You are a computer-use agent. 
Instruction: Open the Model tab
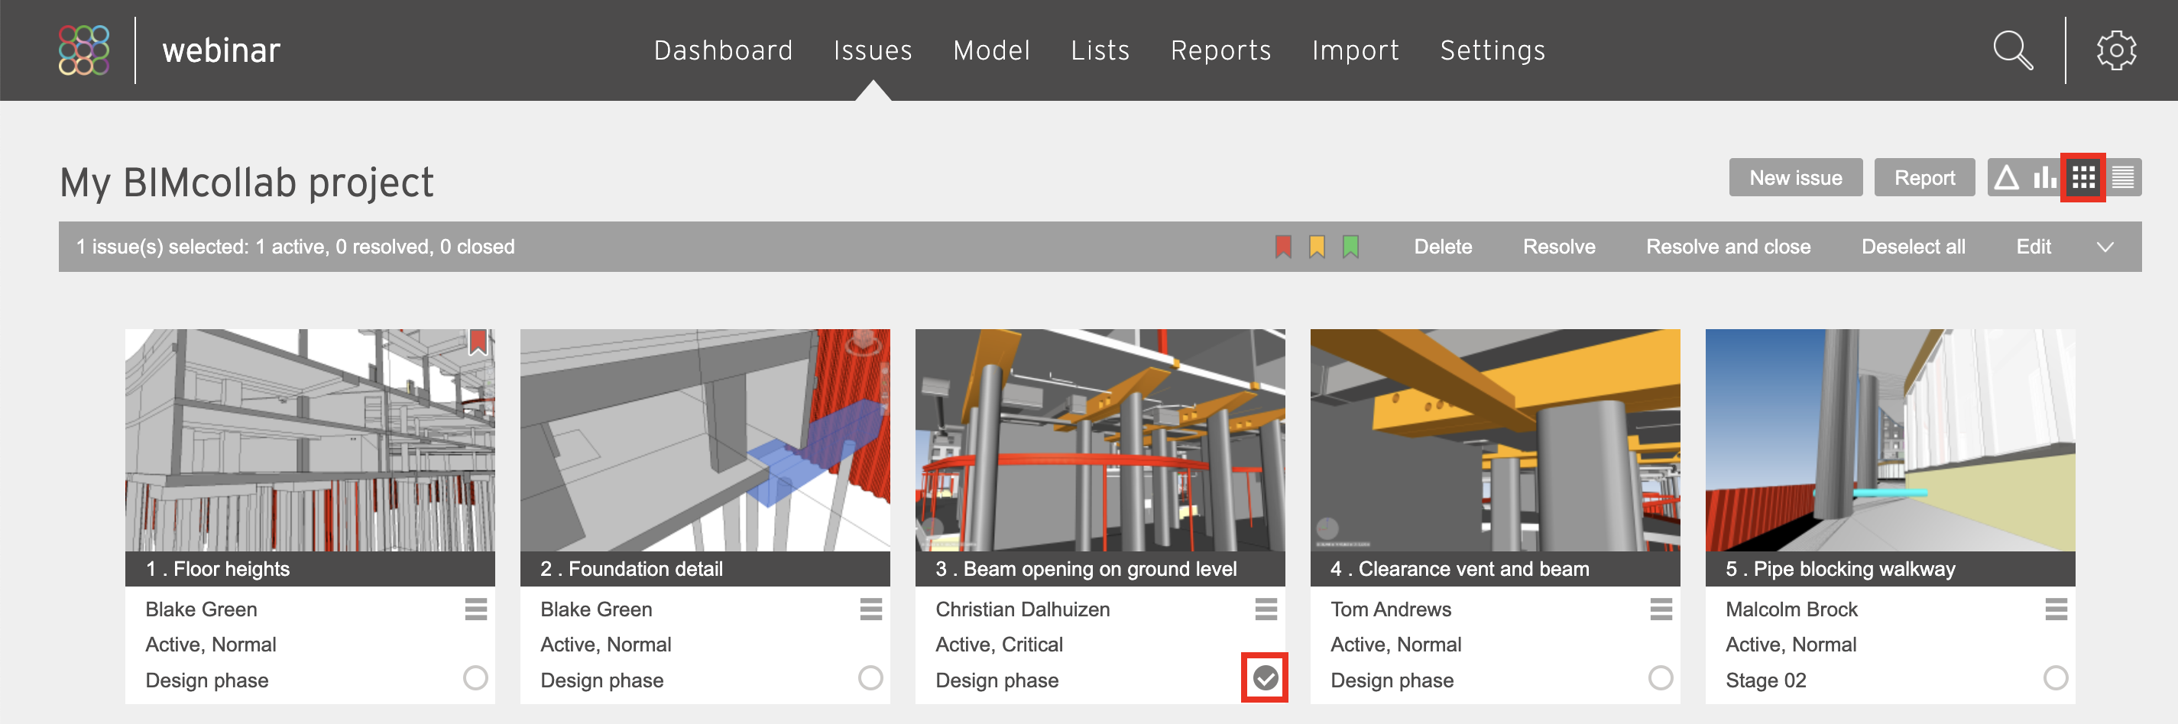pos(991,50)
